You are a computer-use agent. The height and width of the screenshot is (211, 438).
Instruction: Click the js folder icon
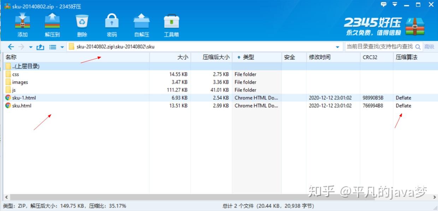coord(8,90)
